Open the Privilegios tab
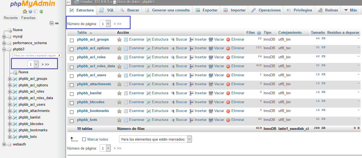 (299, 10)
